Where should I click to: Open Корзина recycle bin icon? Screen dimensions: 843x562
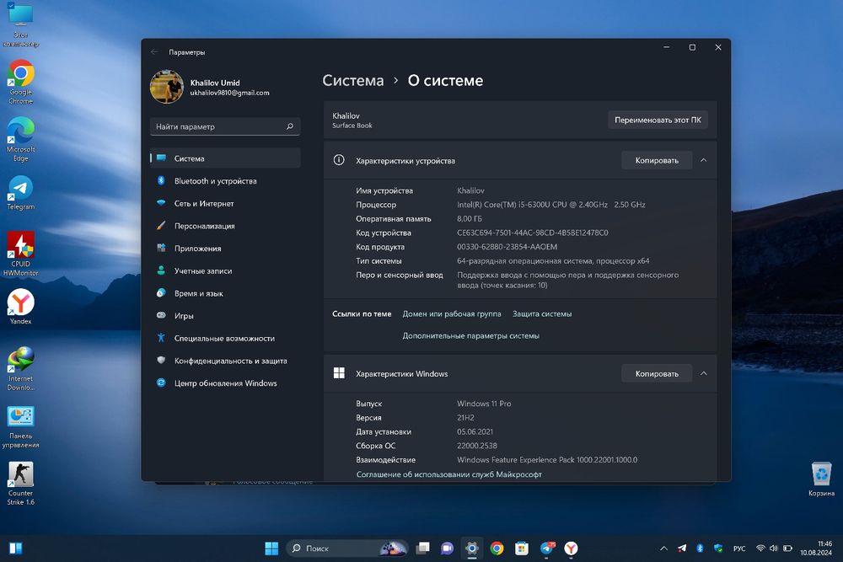coord(821,479)
